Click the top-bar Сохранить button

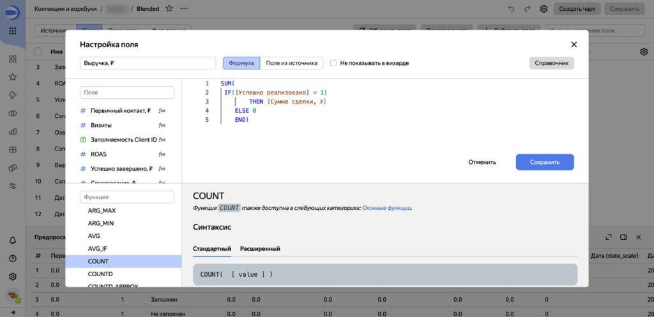(625, 9)
